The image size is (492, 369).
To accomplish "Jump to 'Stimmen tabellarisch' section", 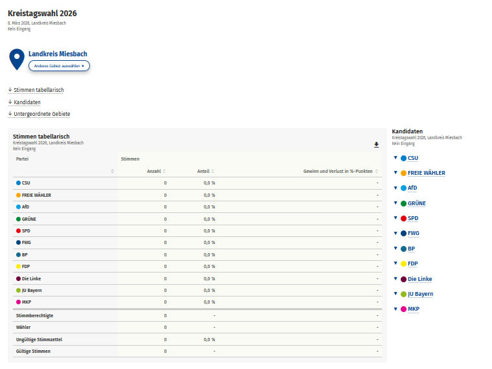I will coord(36,90).
